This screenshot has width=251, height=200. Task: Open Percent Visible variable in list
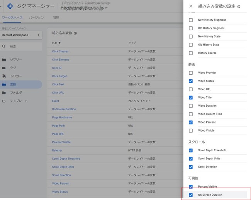pyautogui.click(x=61, y=142)
